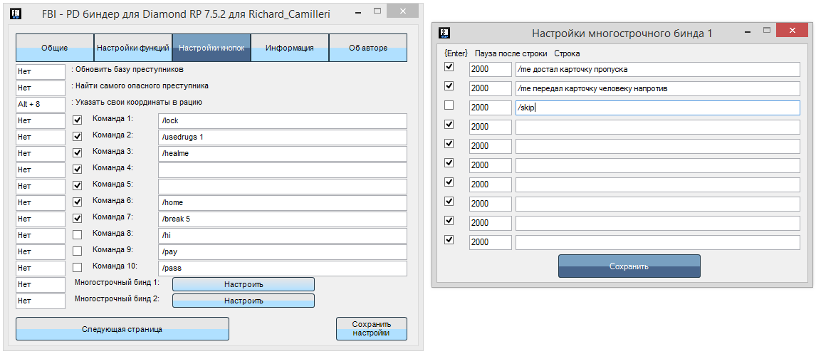Click the Alt + 8 hotkey field

(x=41, y=104)
